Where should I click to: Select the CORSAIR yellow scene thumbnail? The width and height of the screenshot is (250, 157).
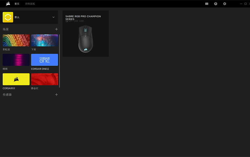tap(16, 79)
